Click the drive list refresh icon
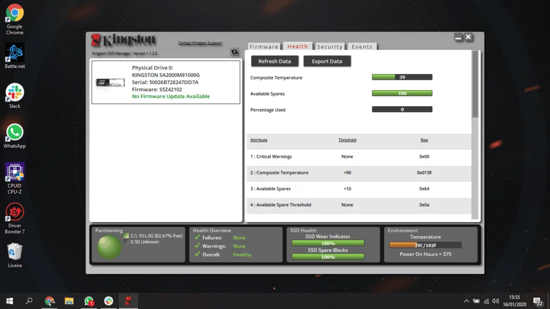The image size is (550, 309). point(234,52)
